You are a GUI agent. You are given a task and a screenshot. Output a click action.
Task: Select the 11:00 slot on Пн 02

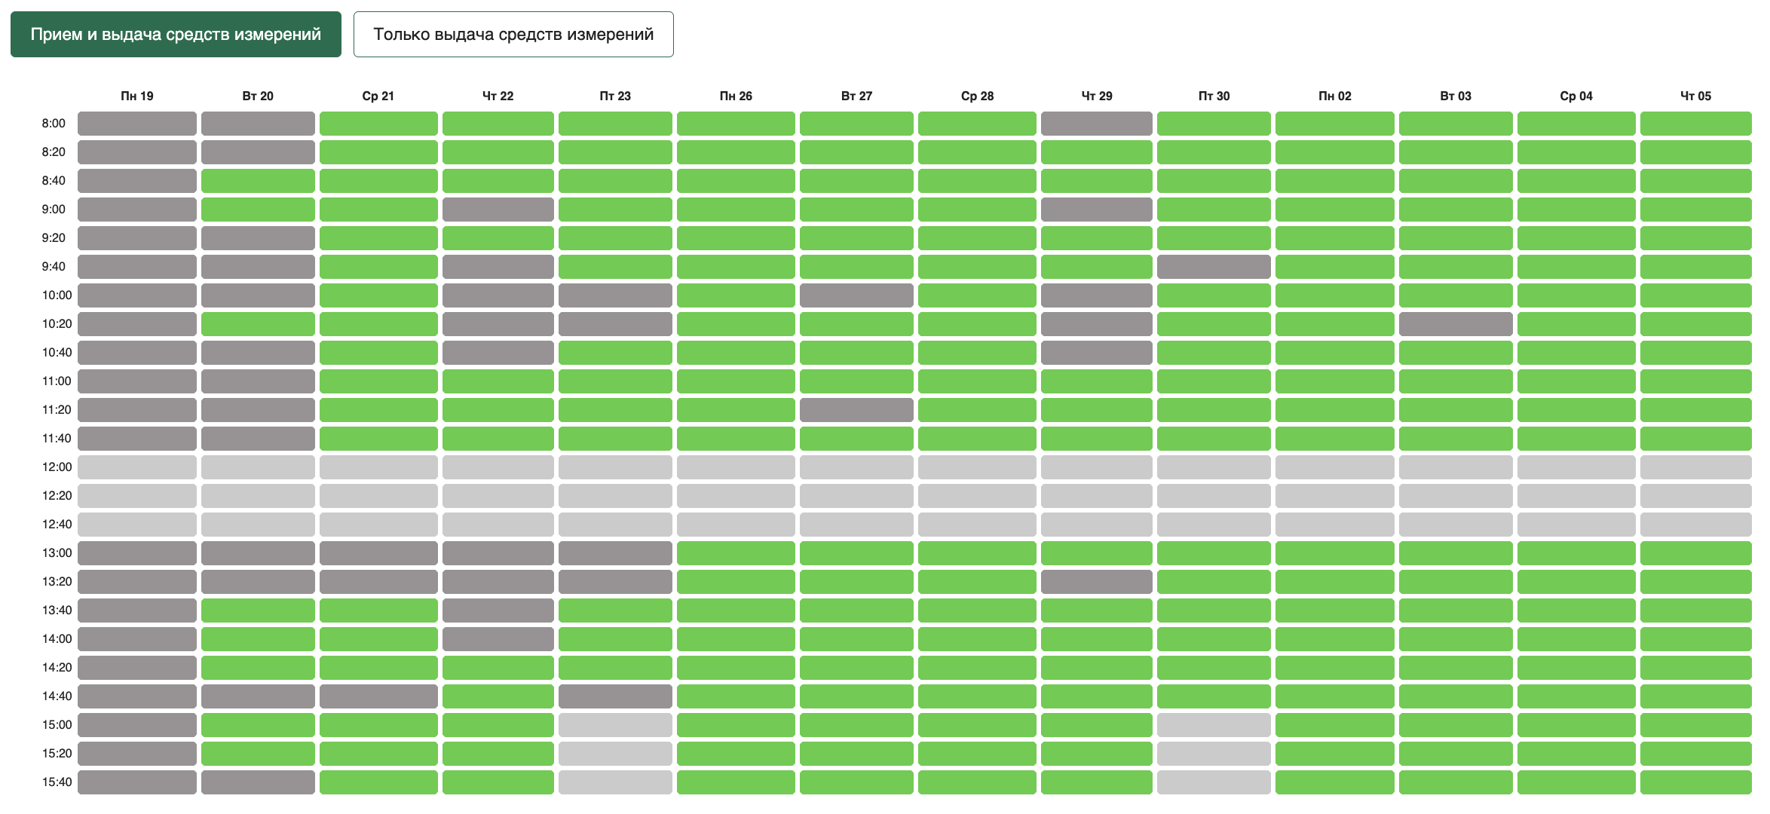point(1334,381)
